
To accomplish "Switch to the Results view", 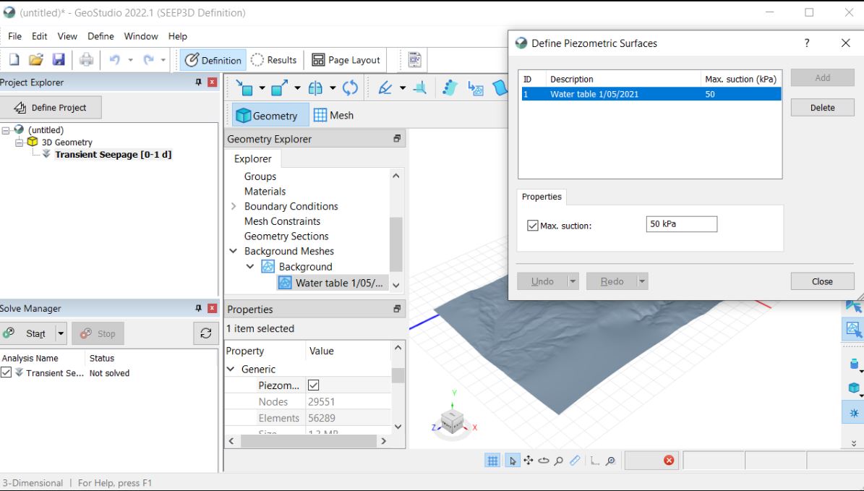I will click(273, 60).
